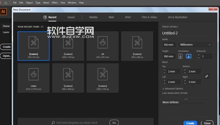
Task: Switch to the Saved tab
Action: [71, 17]
